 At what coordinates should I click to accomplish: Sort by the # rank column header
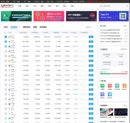click(5, 33)
